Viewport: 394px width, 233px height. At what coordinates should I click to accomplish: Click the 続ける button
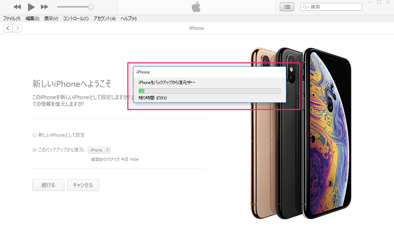click(48, 185)
